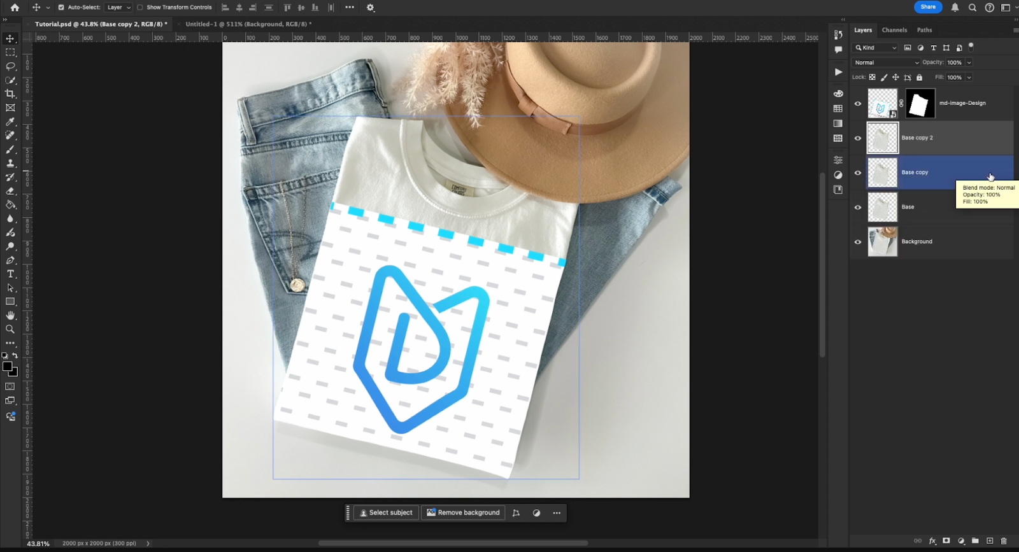Image resolution: width=1019 pixels, height=552 pixels.
Task: Select the Eyedropper tool
Action: tap(10, 122)
